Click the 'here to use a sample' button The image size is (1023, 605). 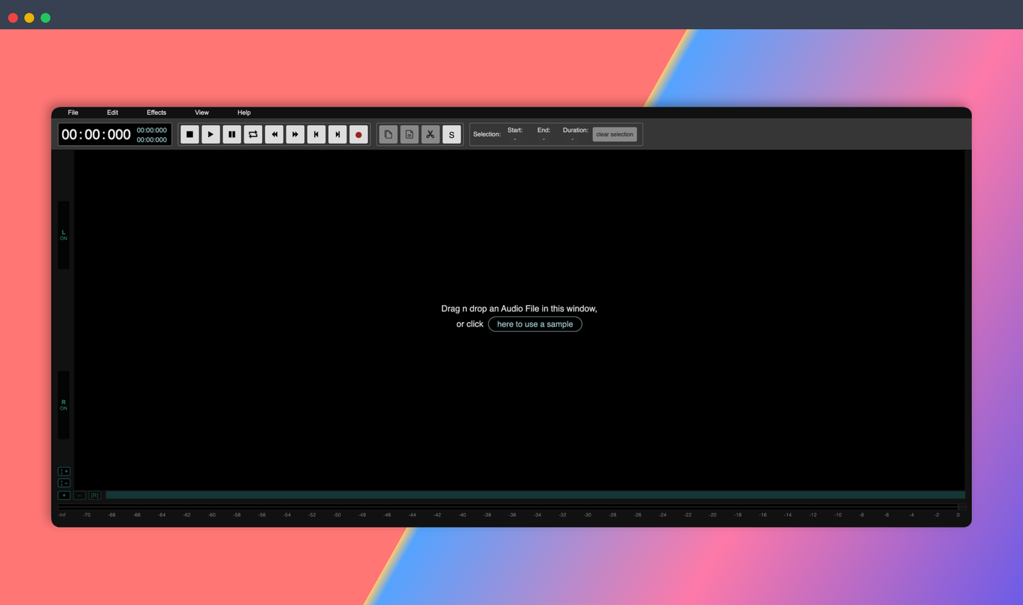coord(535,324)
